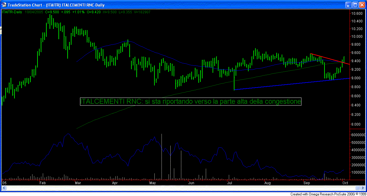Minimize the TradeStation Chart window
Image resolution: width=367 pixels, height=196 pixels.
point(348,5)
